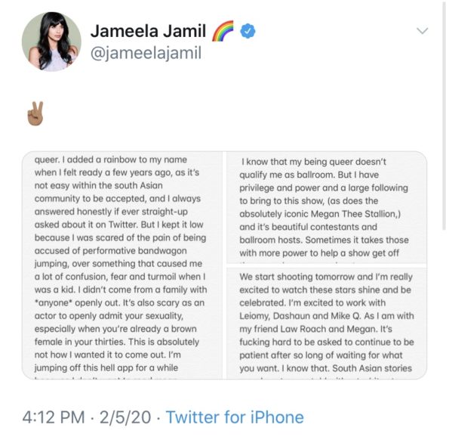Visit the @jameelajamil handle link

146,53
